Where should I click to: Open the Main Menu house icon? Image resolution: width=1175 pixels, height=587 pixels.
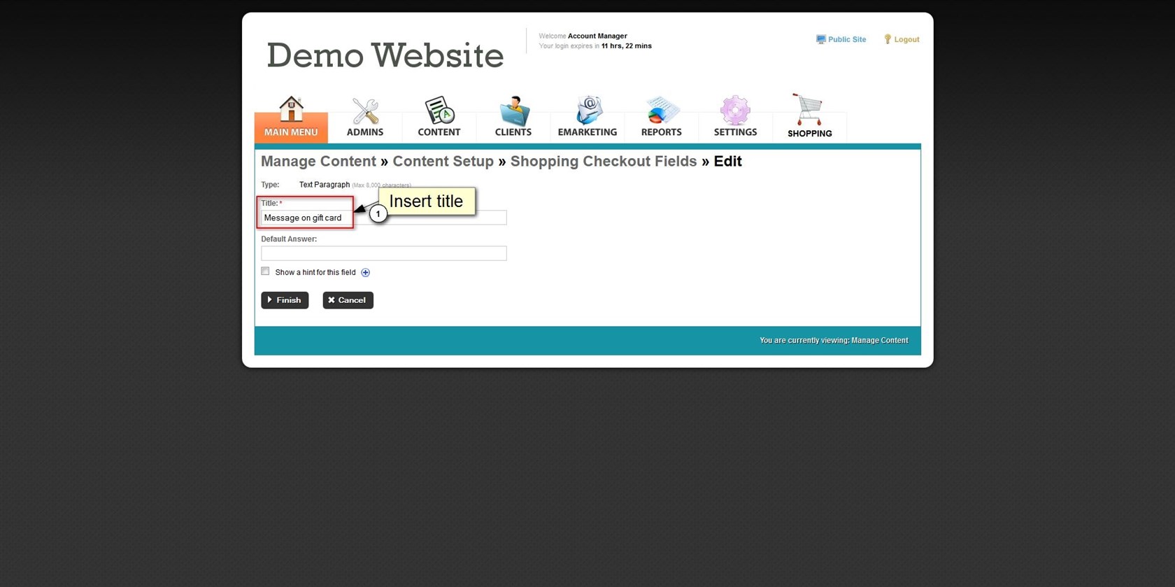click(291, 111)
